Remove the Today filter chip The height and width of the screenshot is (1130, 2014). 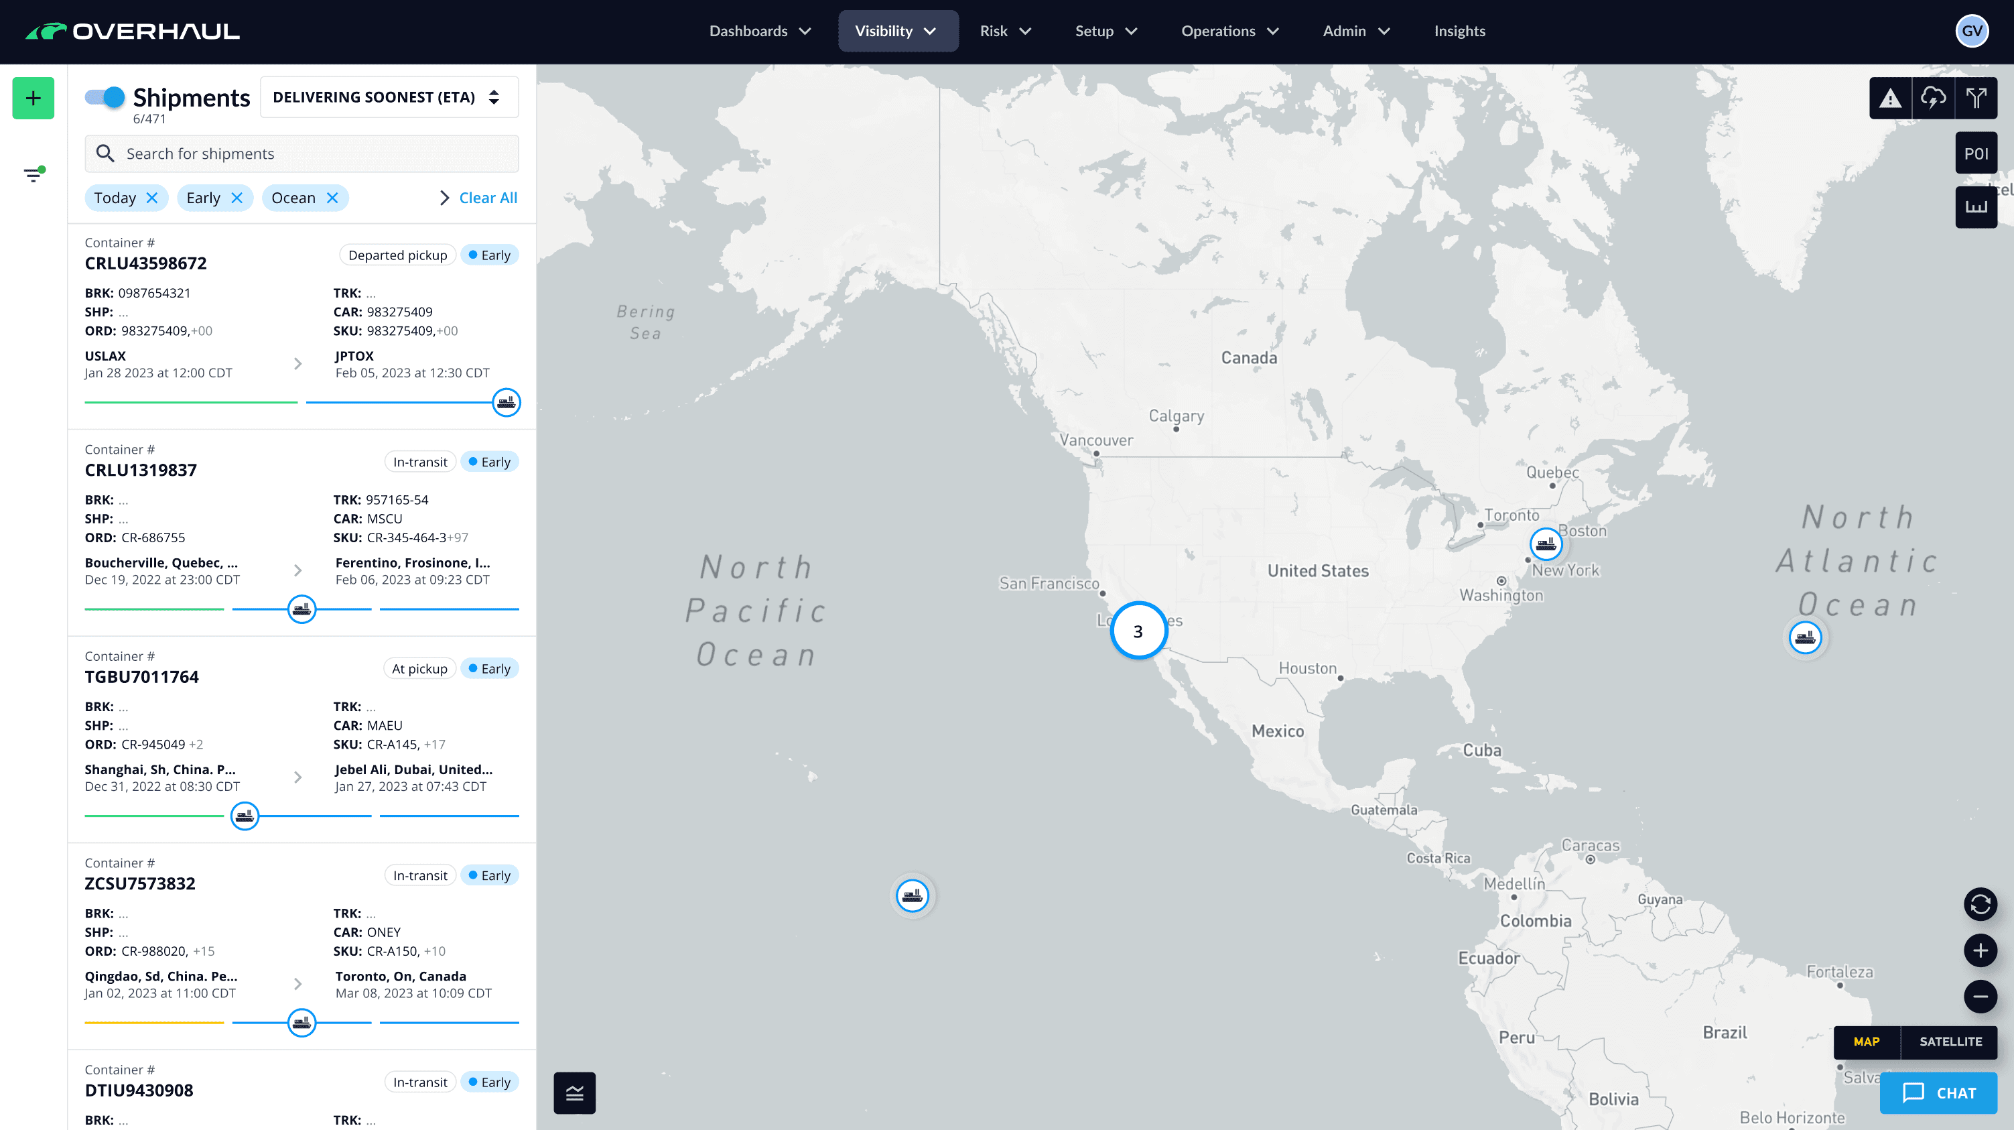[x=153, y=198]
